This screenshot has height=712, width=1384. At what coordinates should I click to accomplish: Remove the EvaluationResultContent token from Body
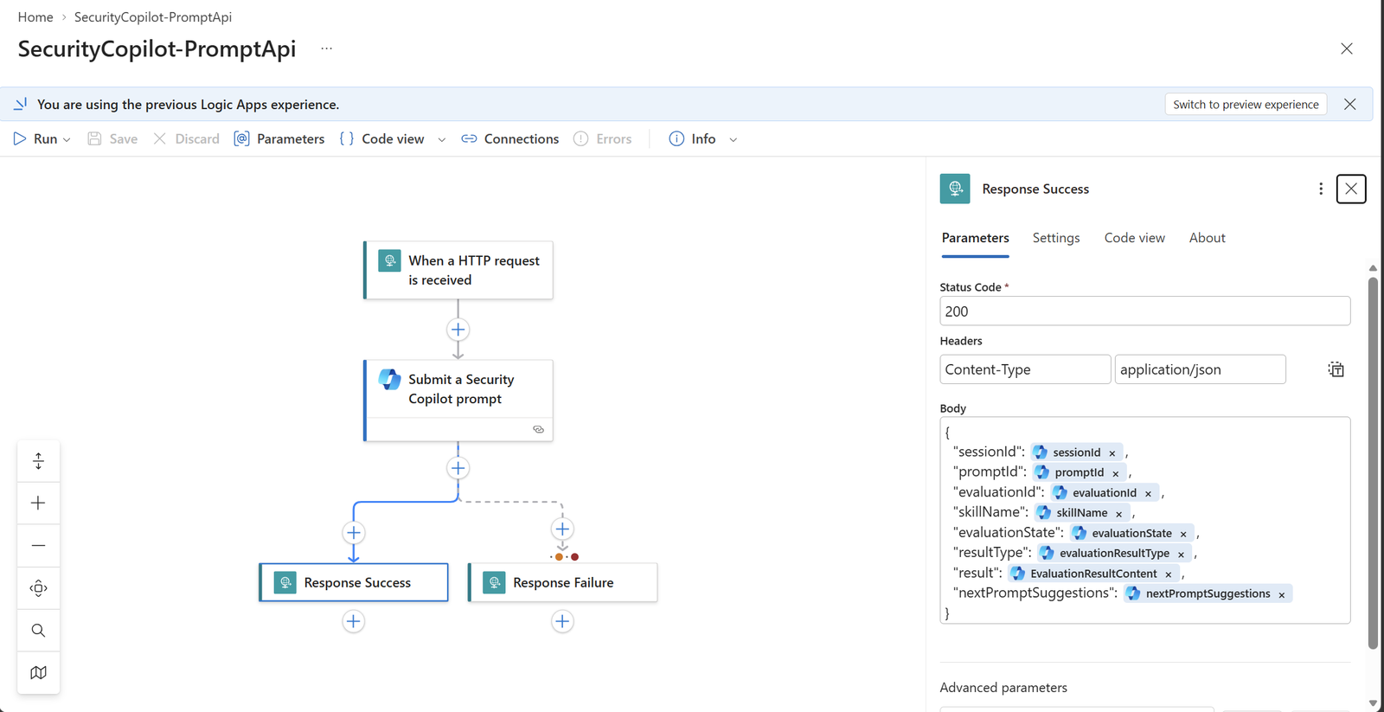click(x=1169, y=574)
